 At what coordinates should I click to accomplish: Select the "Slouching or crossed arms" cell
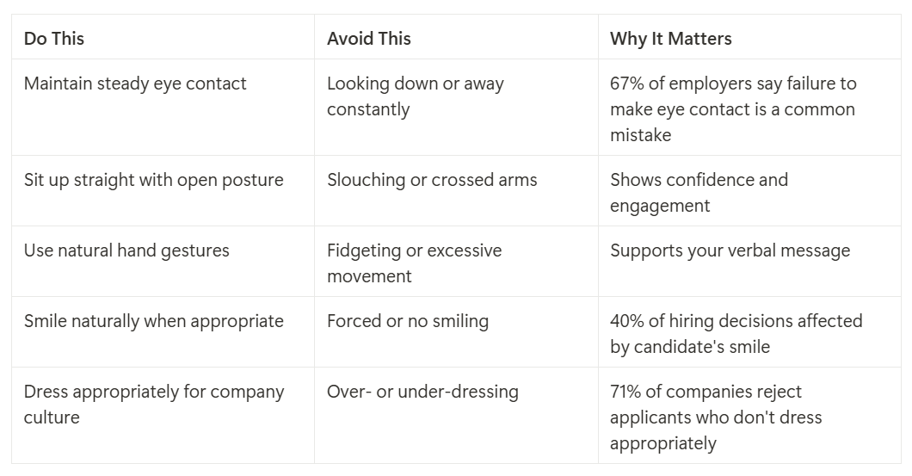(x=431, y=180)
